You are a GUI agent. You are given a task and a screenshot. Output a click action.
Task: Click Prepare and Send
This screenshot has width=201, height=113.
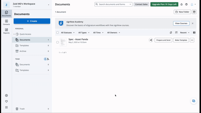(163, 40)
